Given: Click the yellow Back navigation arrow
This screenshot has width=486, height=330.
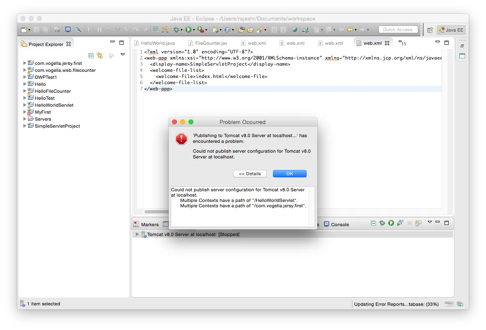Looking at the screenshot, I should point(350,30).
